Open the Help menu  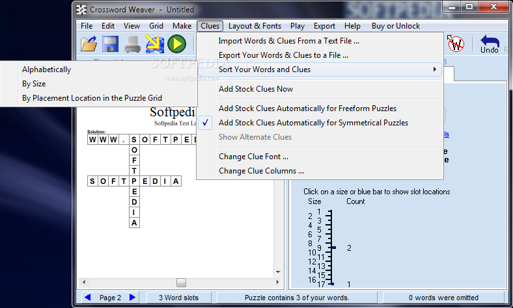[x=352, y=26]
